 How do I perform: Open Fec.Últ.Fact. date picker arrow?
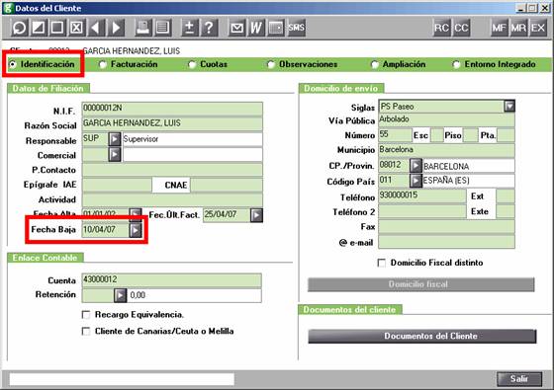click(256, 215)
